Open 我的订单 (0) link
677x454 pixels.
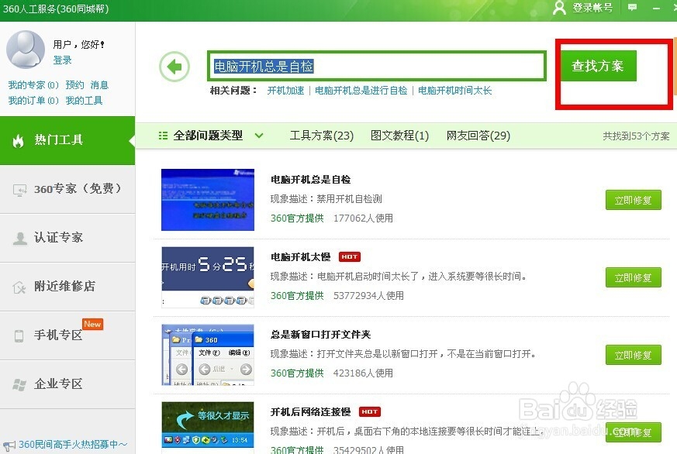[33, 101]
